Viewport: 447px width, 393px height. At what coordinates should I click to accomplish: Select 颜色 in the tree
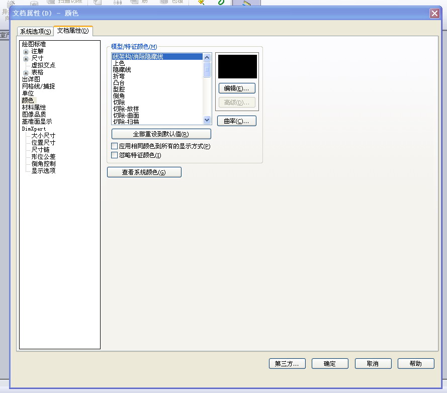point(28,101)
